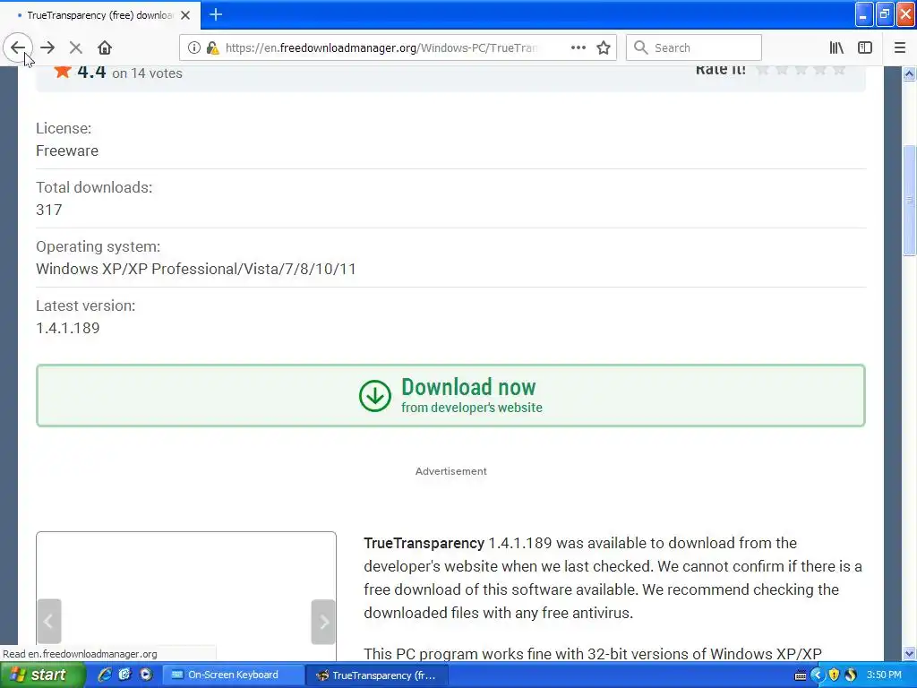The width and height of the screenshot is (917, 688).
Task: Show site information icon in address bar
Action: click(194, 47)
